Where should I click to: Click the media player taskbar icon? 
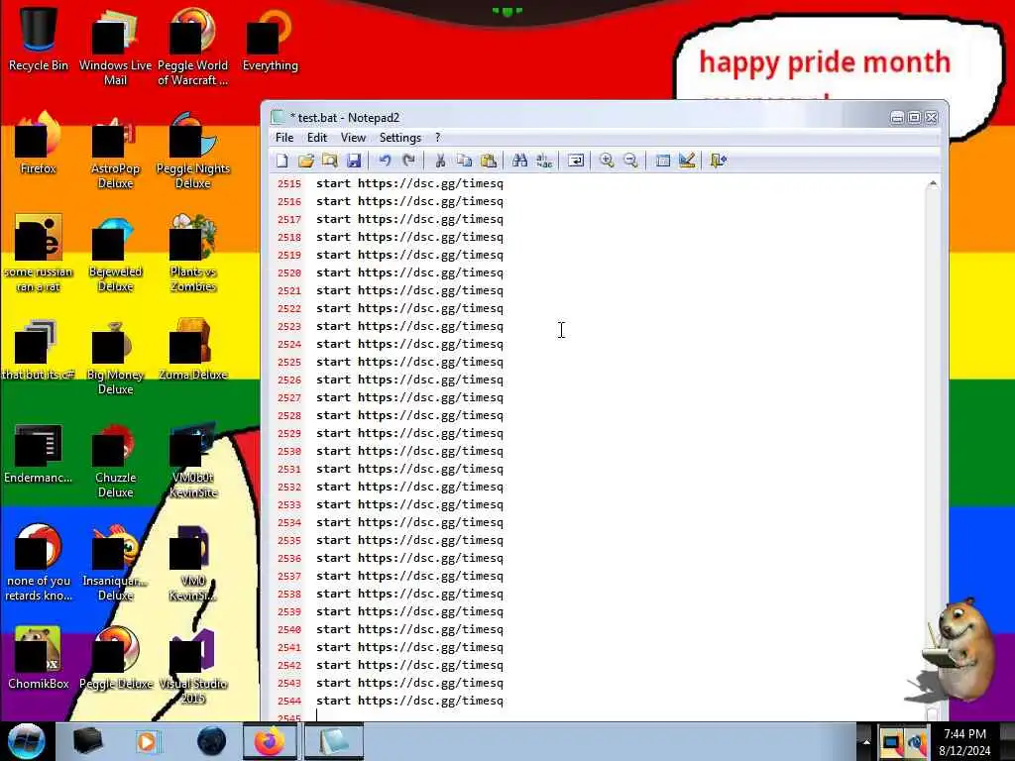(x=147, y=741)
